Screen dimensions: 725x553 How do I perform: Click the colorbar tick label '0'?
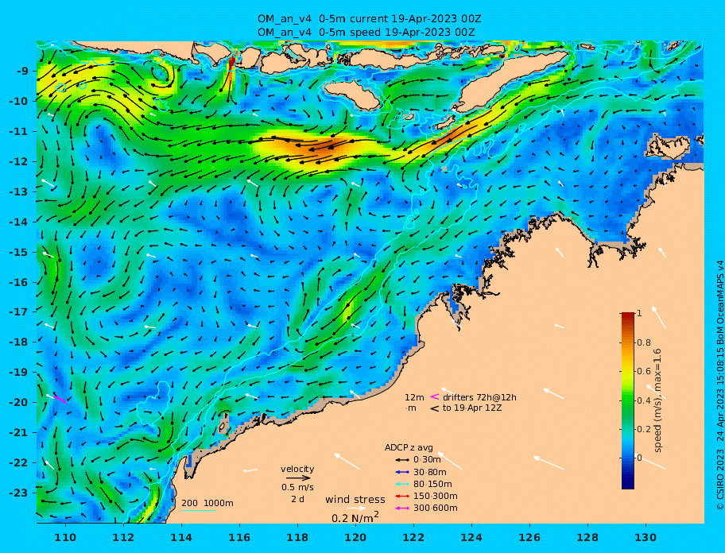[x=639, y=458]
